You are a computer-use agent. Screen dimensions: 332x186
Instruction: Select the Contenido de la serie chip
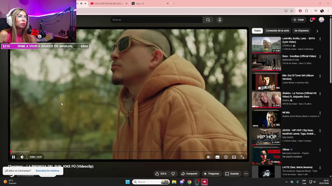[x=278, y=31]
